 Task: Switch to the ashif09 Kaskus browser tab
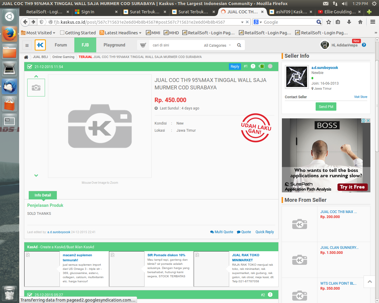[x=291, y=12]
